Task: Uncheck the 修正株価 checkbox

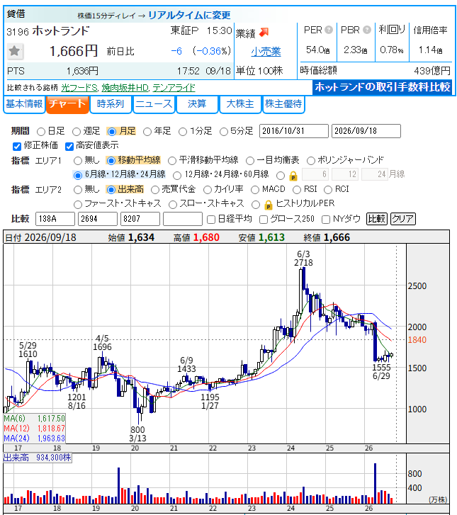Action: click(x=17, y=146)
